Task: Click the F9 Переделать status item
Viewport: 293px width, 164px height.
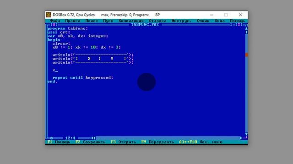Action: (x=157, y=142)
